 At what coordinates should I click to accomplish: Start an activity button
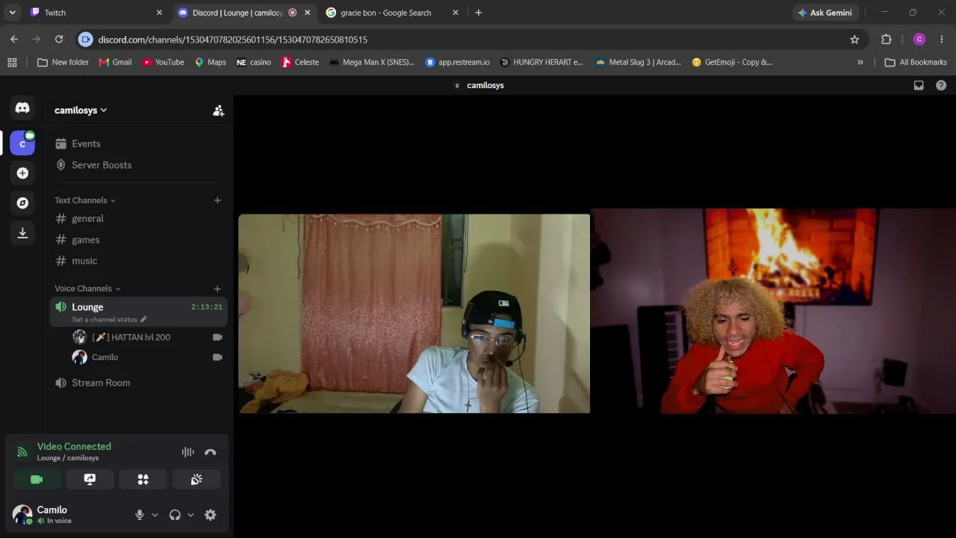[143, 480]
